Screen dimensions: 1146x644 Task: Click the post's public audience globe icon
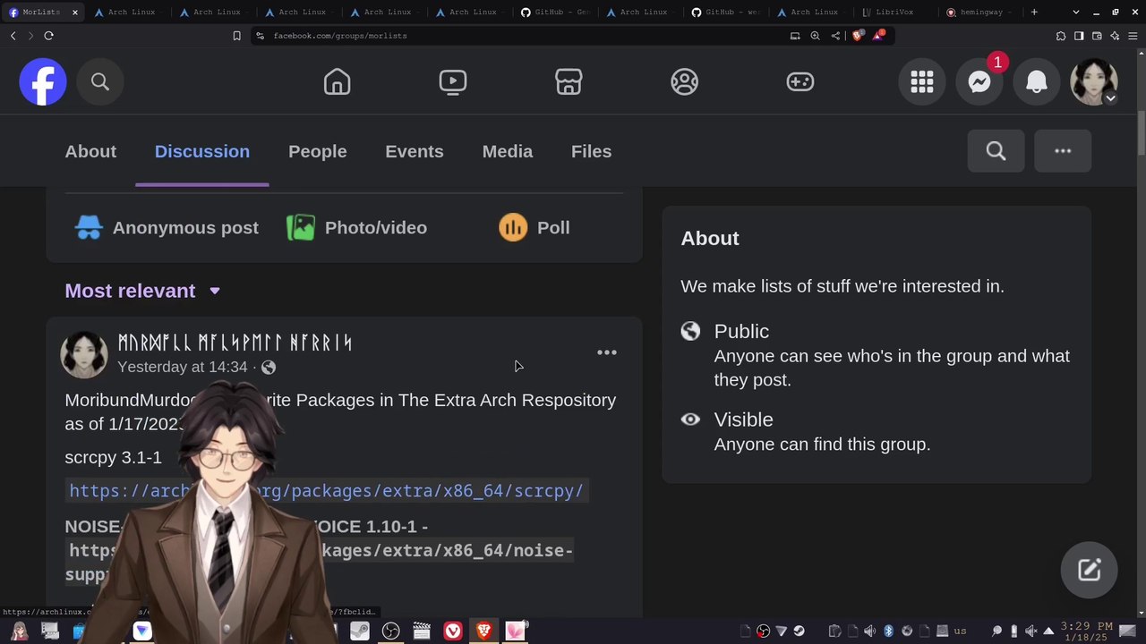[x=269, y=368]
